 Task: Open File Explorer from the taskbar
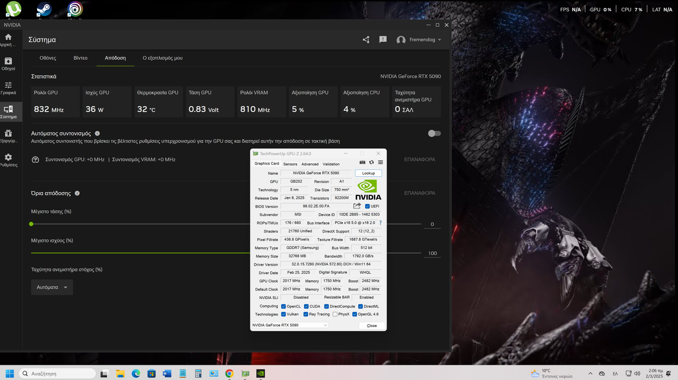coord(120,373)
